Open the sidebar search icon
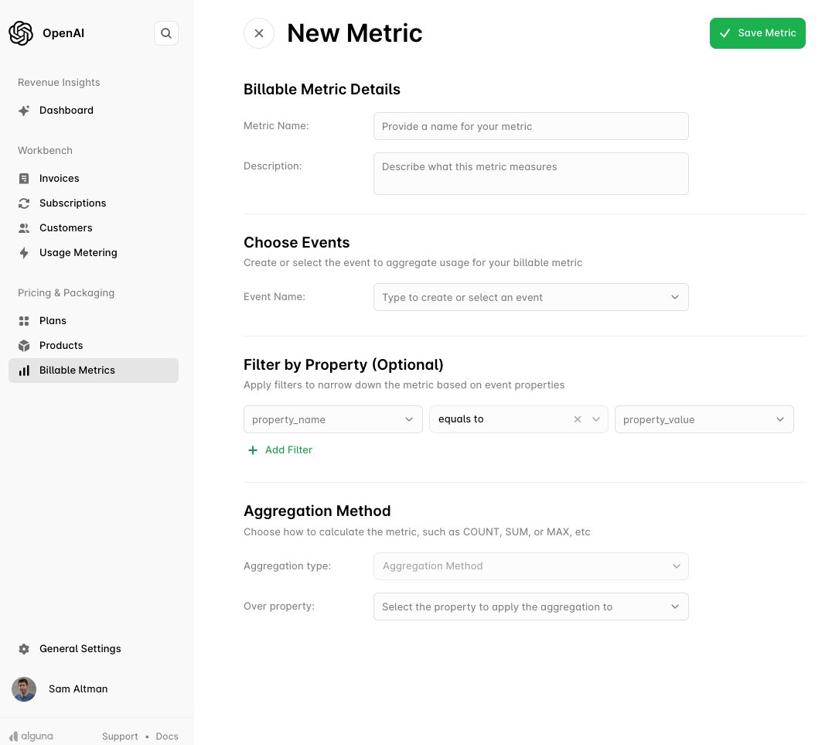The image size is (832, 745). [x=166, y=33]
